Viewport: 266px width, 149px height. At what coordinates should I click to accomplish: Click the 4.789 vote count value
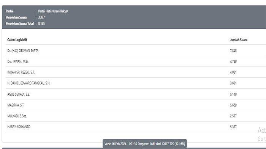coord(233,61)
